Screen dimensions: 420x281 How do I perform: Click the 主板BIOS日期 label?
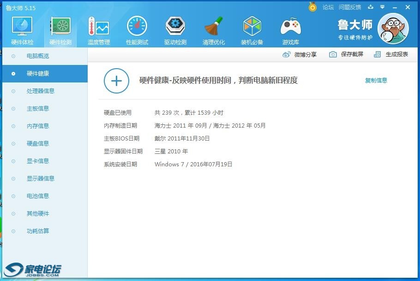(121, 139)
